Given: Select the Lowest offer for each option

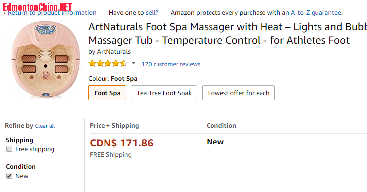Looking at the screenshot, I should point(238,93).
